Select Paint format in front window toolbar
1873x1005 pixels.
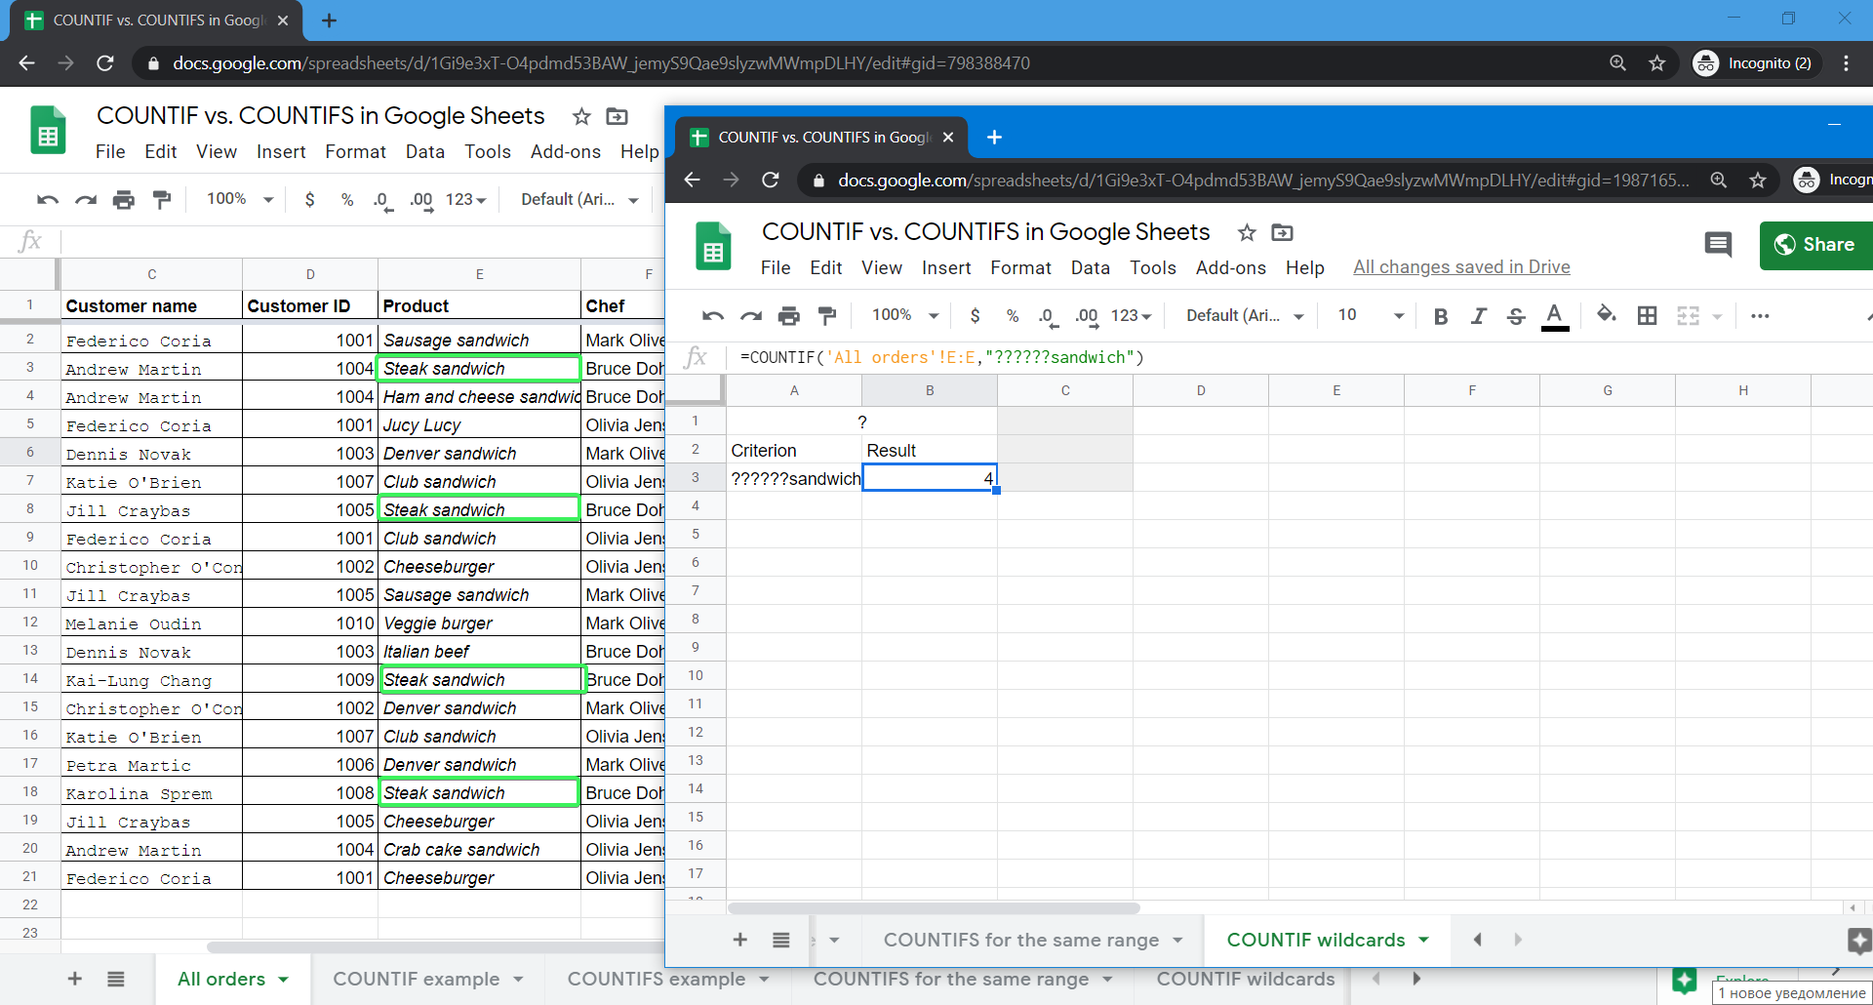tap(827, 315)
